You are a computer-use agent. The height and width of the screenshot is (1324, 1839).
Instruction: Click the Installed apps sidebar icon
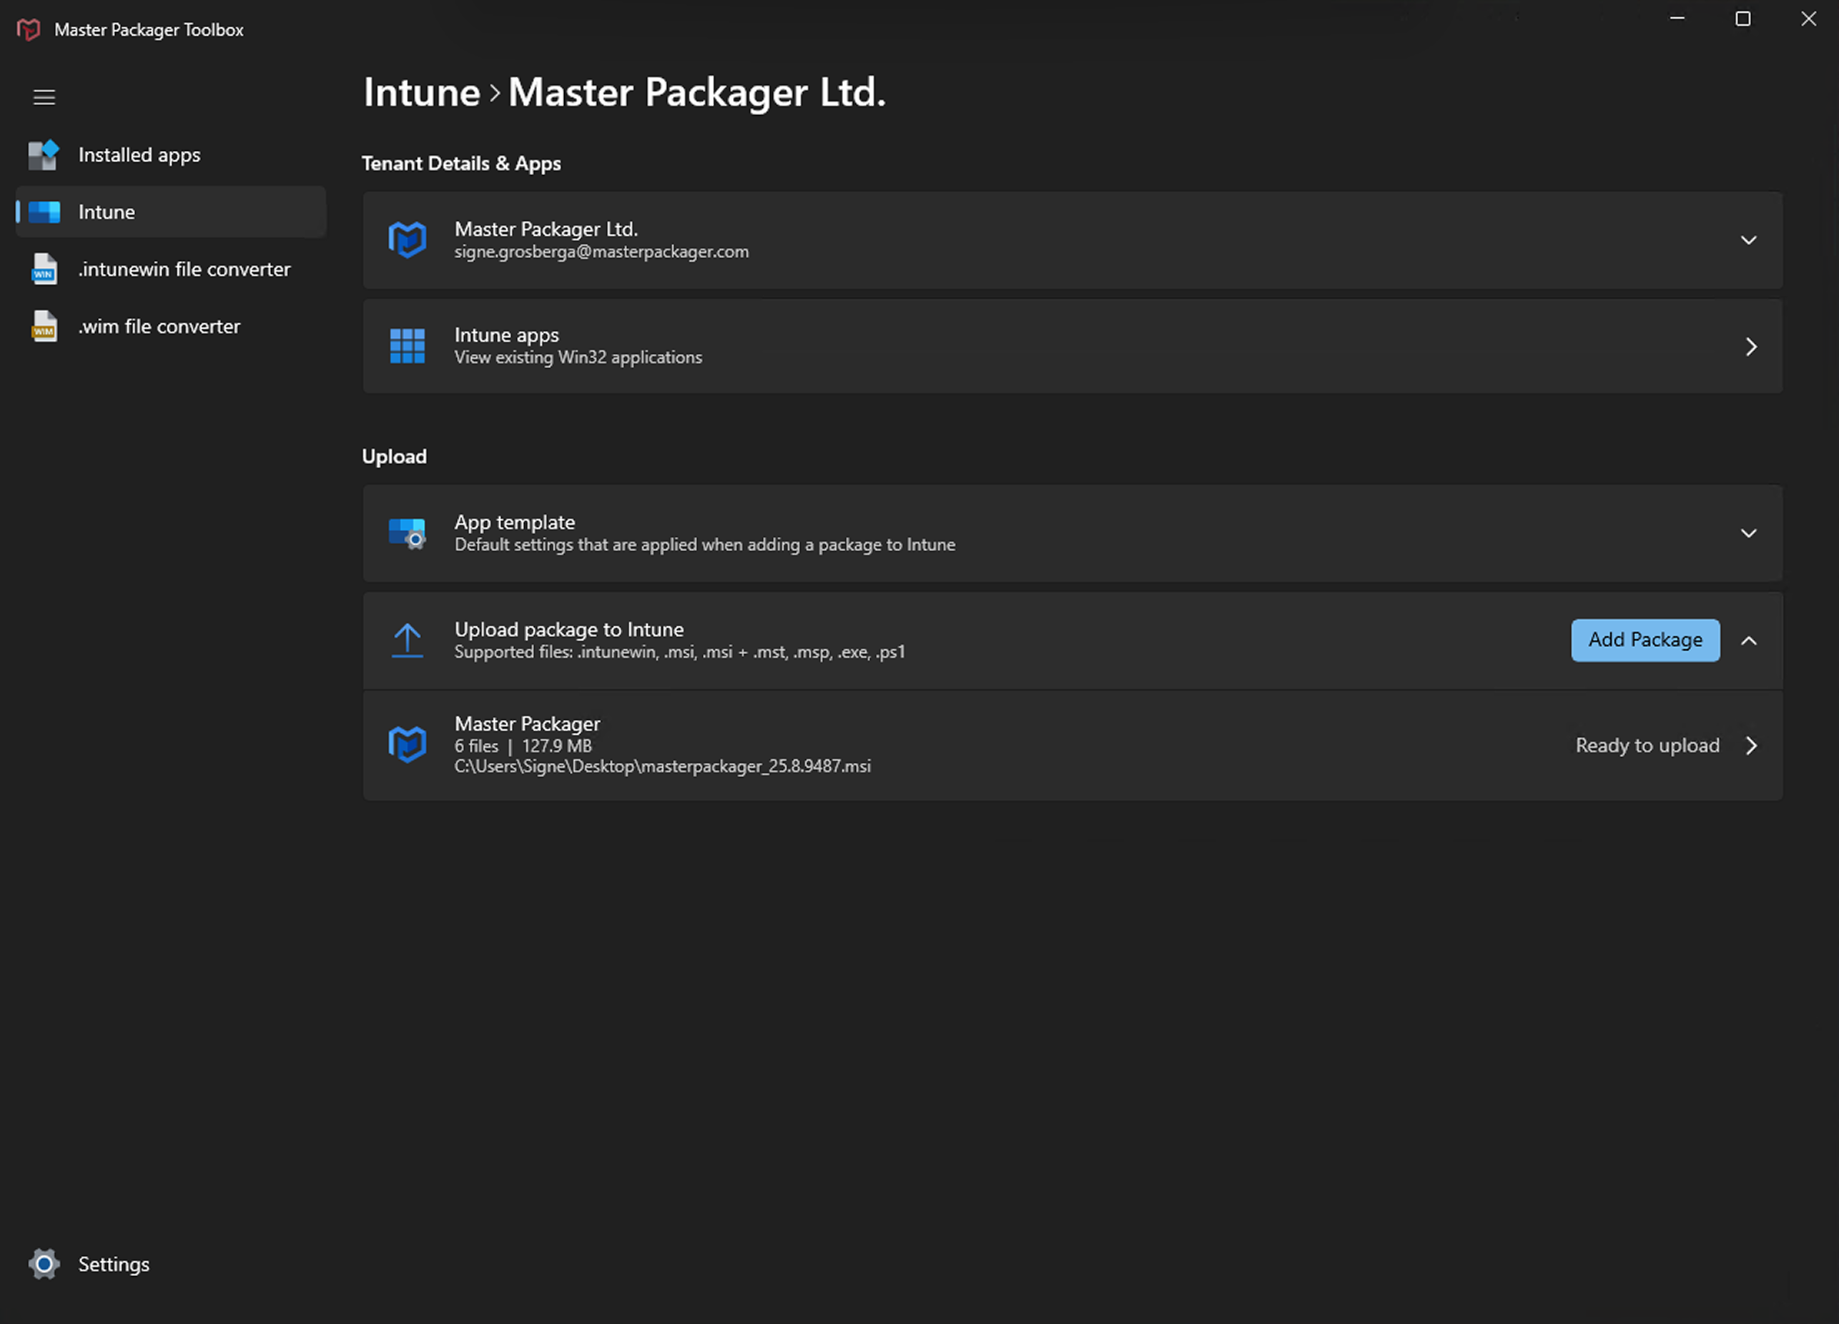[44, 155]
